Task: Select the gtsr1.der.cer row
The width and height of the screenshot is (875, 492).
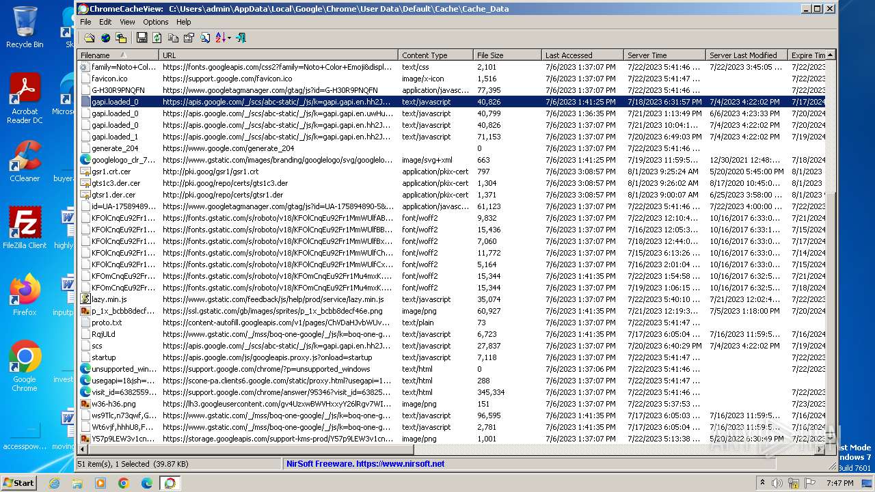Action: tap(451, 195)
